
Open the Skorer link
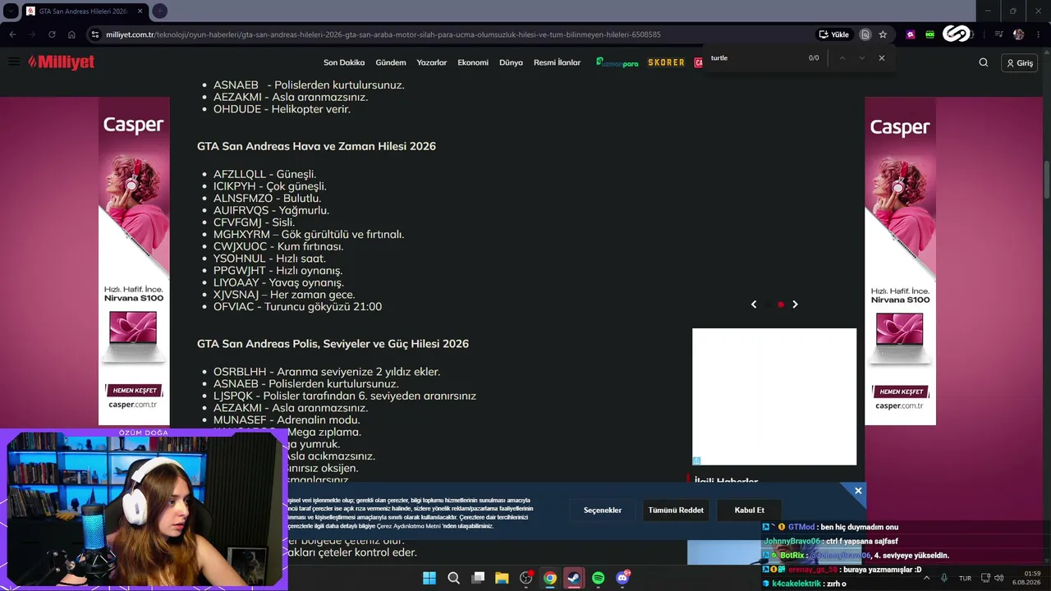666,62
